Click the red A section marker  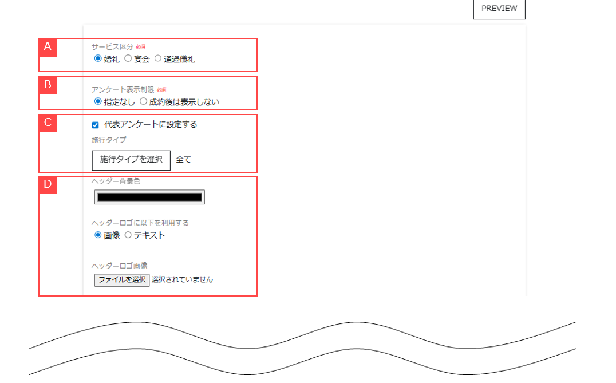pyautogui.click(x=48, y=47)
